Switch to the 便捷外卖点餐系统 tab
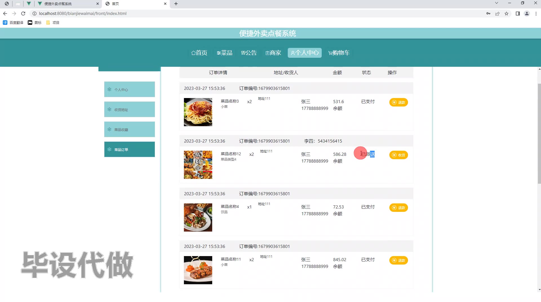This screenshot has height=302, width=541. click(68, 4)
